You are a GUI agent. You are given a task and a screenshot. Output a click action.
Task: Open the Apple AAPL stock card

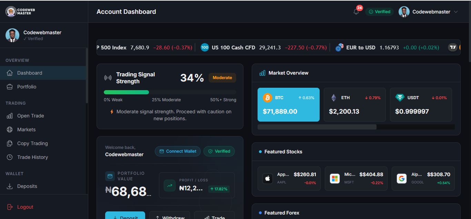289,179
